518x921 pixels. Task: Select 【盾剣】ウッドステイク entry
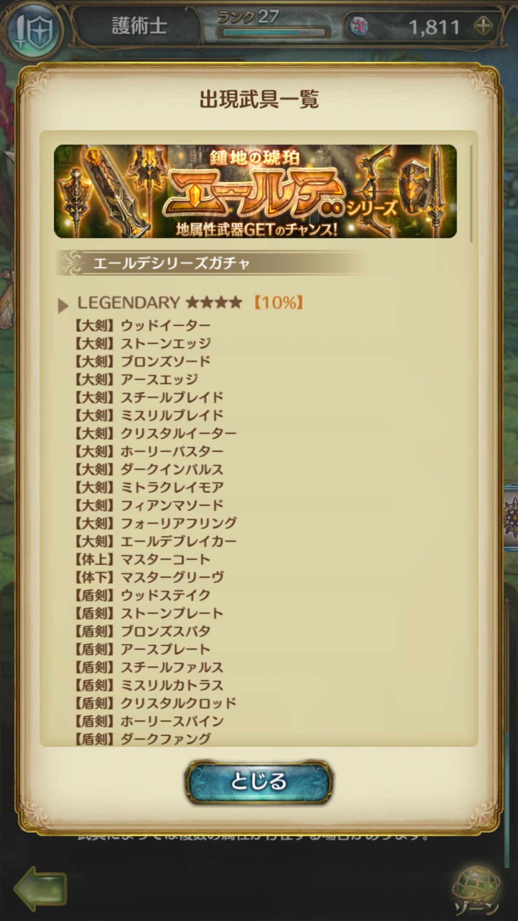point(141,595)
